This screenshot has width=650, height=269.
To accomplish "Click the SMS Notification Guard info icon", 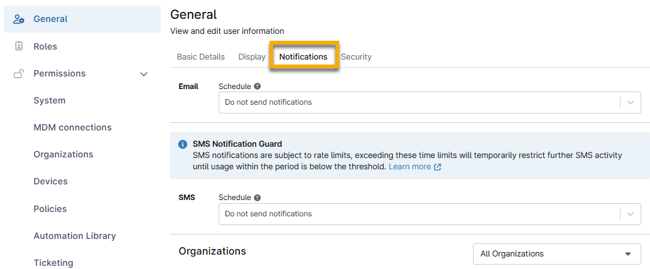I will click(183, 144).
